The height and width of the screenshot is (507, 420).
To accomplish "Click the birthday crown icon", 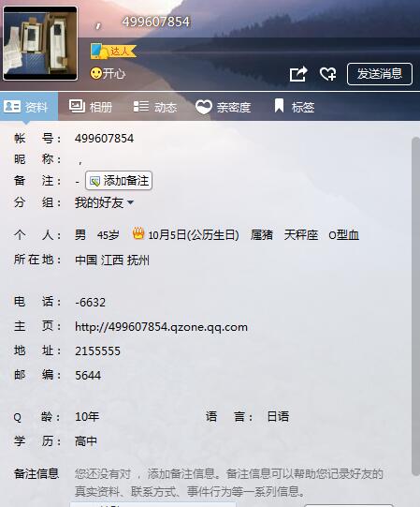I will pyautogui.click(x=138, y=233).
